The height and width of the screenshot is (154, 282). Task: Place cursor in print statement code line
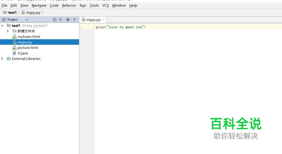[x=121, y=27]
